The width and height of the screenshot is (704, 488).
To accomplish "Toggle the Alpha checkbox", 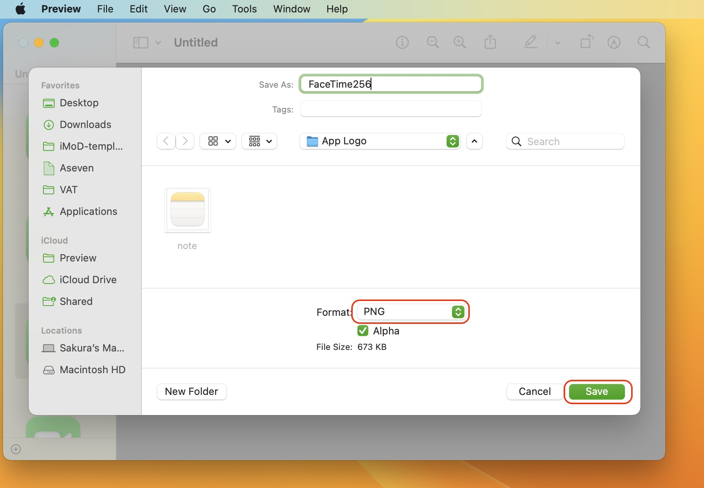I will 363,331.
